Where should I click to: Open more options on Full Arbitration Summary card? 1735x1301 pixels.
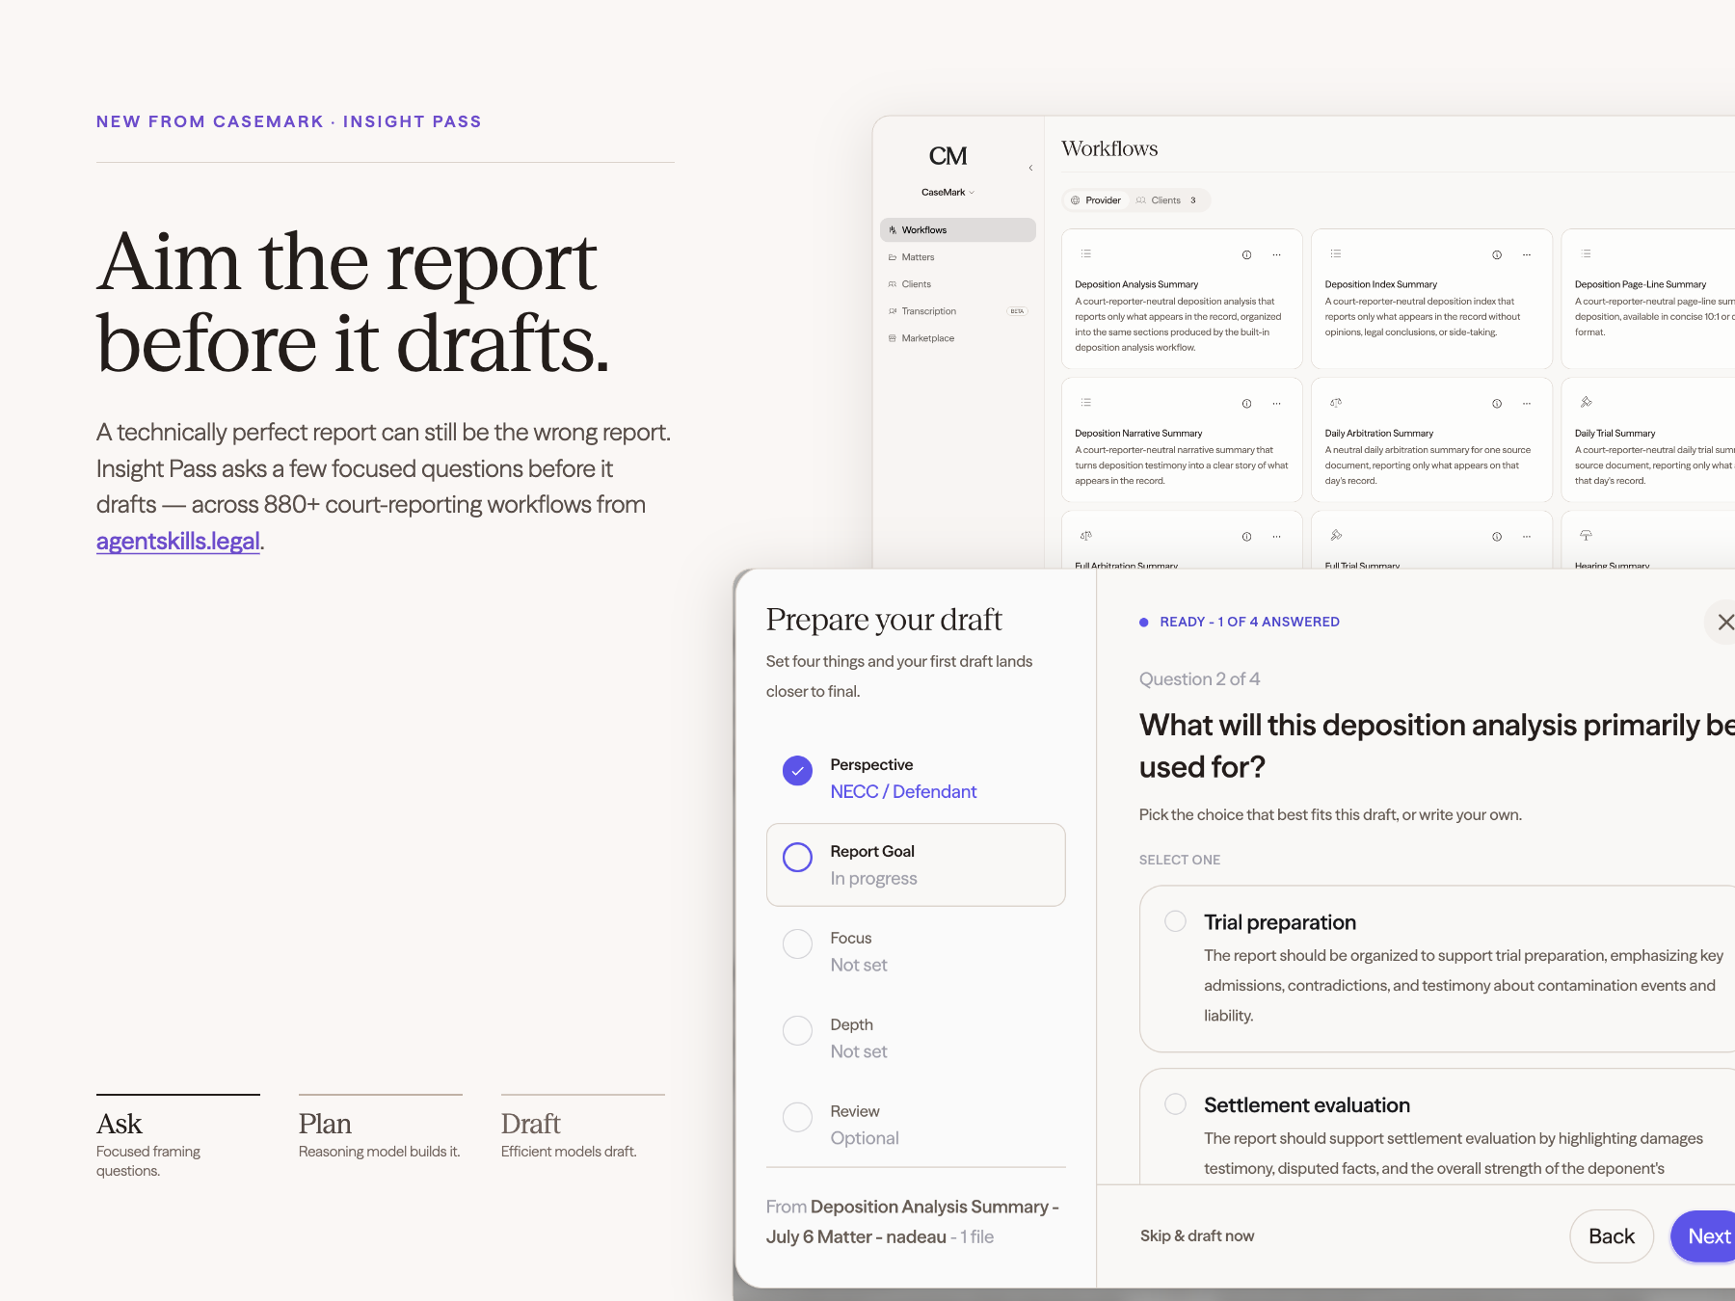tap(1276, 536)
